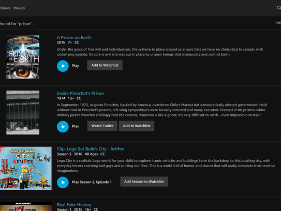This screenshot has height=211, width=281.
Task: Click the '1974 13+ CC' metadata line
Action: click(69, 98)
